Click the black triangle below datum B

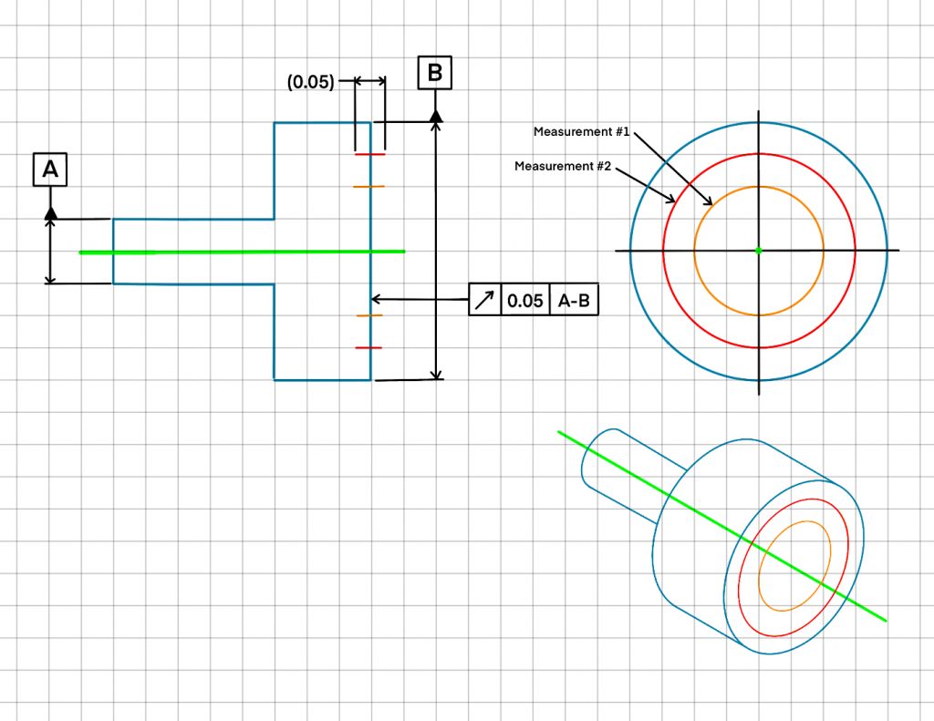[x=436, y=116]
